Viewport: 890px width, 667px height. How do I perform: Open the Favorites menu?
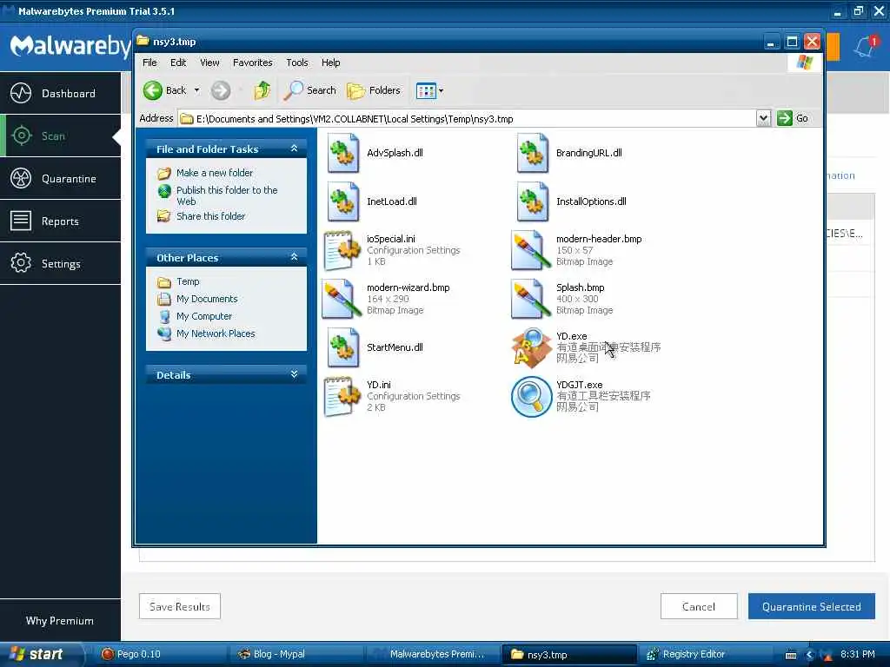(253, 63)
